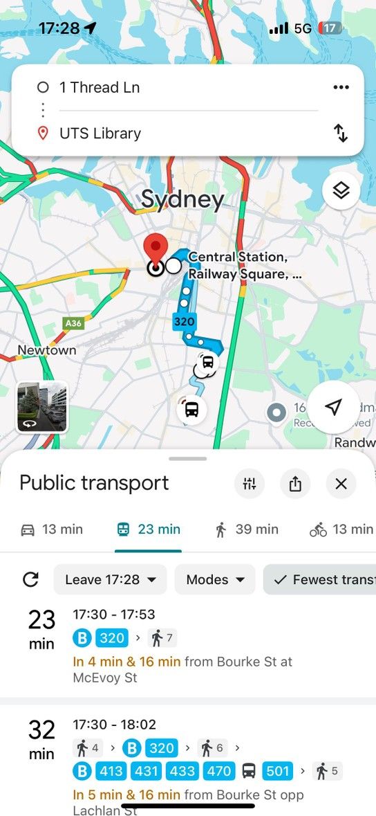Tap the recenter location arrow button
This screenshot has width=376, height=816.
[x=335, y=408]
